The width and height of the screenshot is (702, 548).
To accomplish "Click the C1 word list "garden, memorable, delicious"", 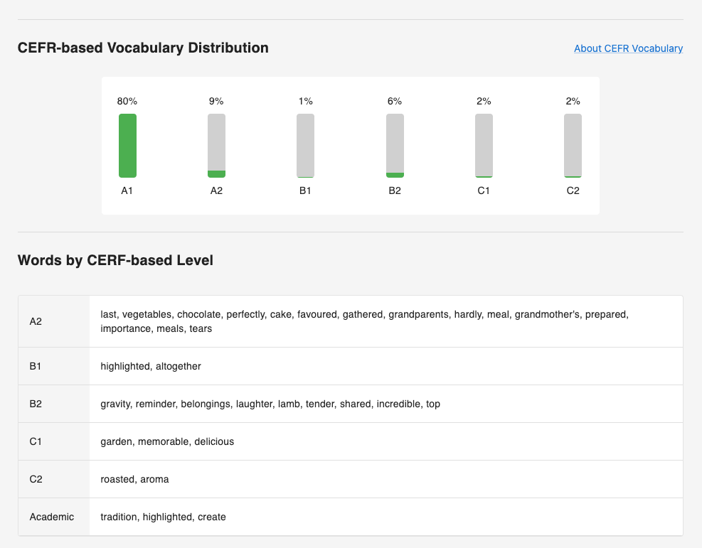I will click(167, 441).
